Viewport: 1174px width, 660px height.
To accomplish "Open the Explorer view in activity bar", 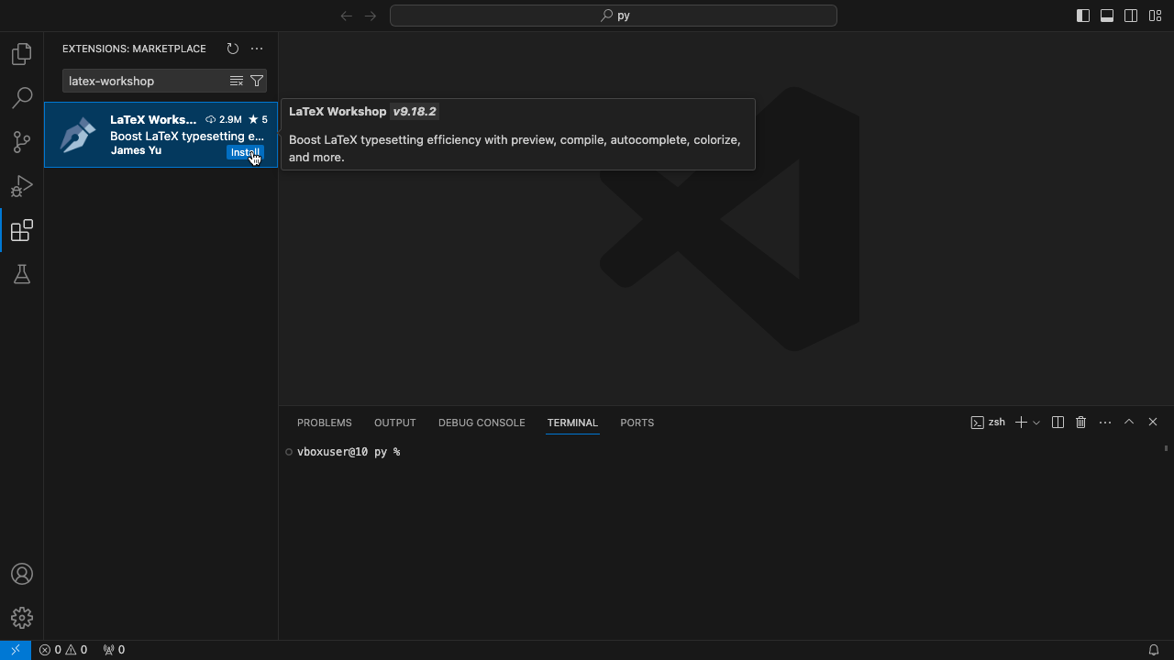I will (x=22, y=54).
